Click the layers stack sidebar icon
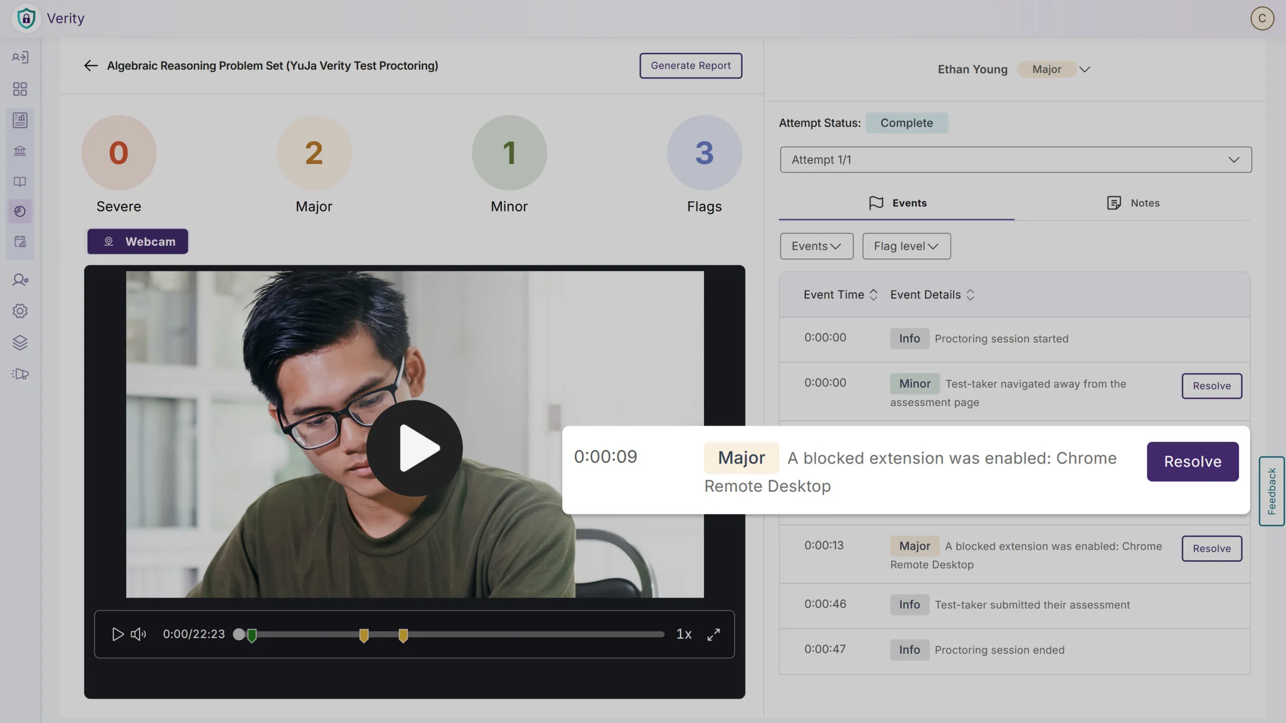This screenshot has width=1286, height=723. click(20, 342)
